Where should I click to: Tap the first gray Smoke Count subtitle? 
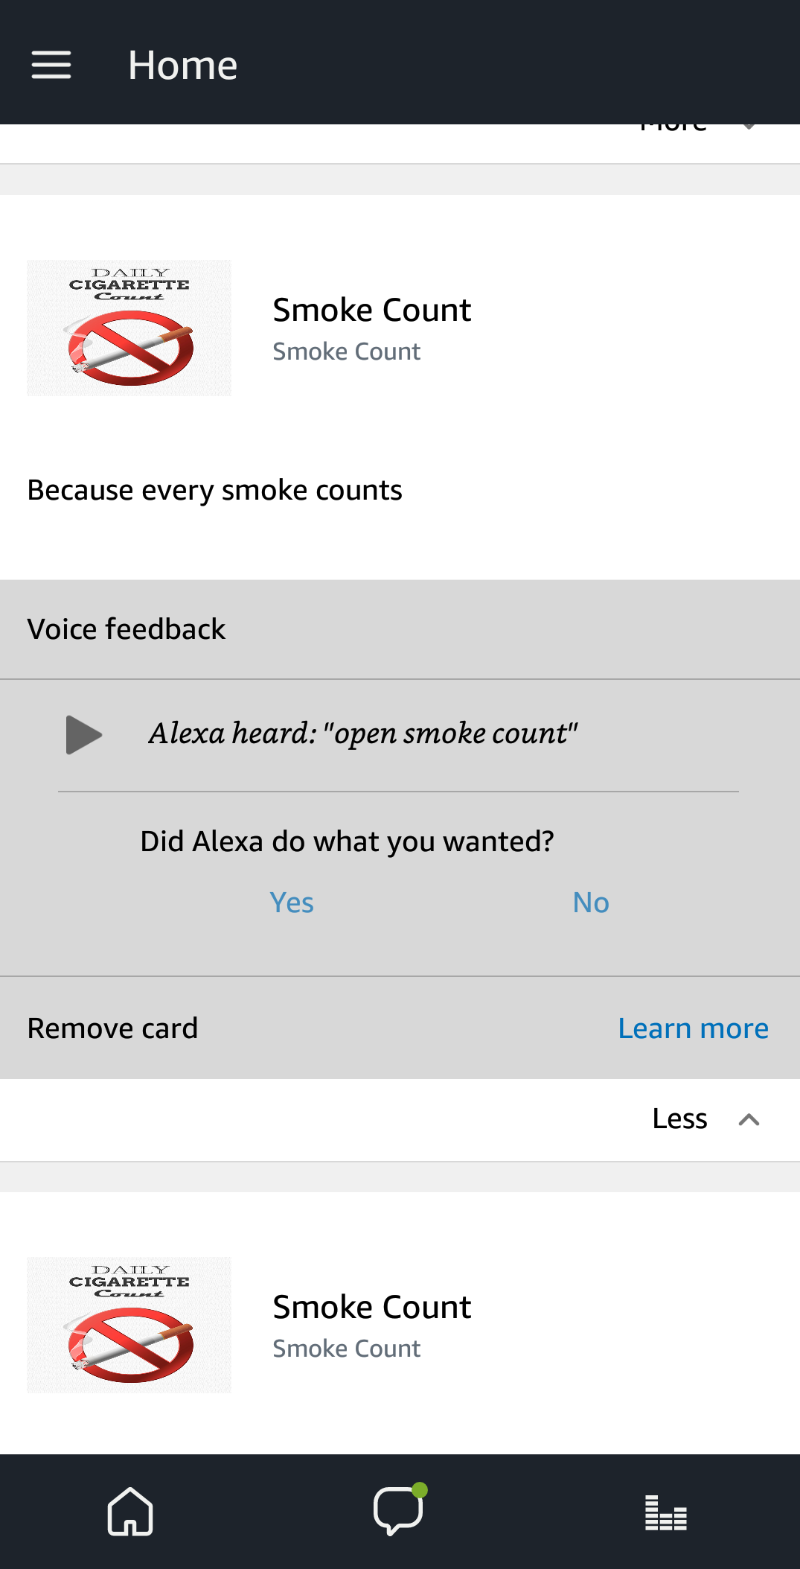point(347,351)
